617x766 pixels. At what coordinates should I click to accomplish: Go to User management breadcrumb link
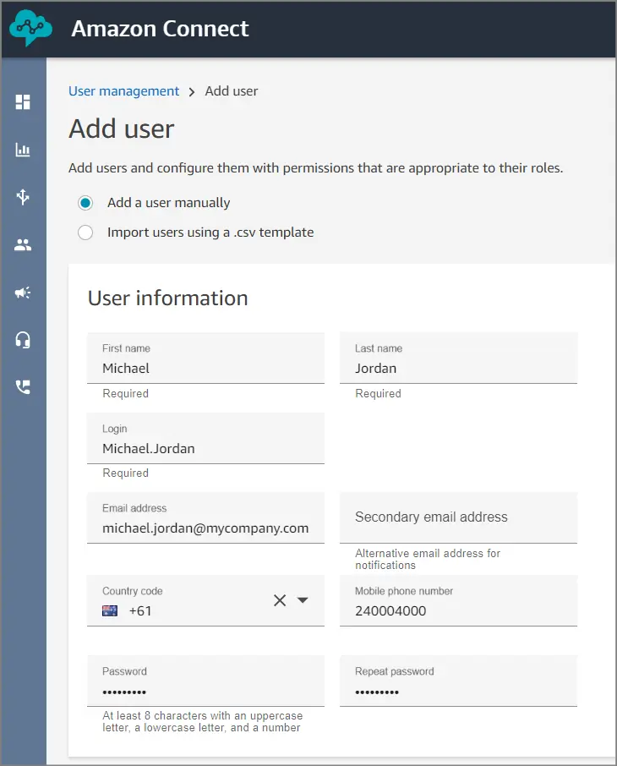pyautogui.click(x=123, y=91)
